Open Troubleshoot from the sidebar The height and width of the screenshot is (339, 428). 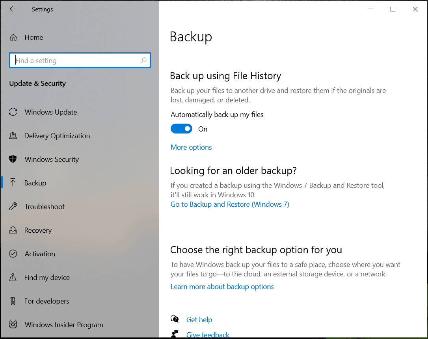pyautogui.click(x=13, y=206)
